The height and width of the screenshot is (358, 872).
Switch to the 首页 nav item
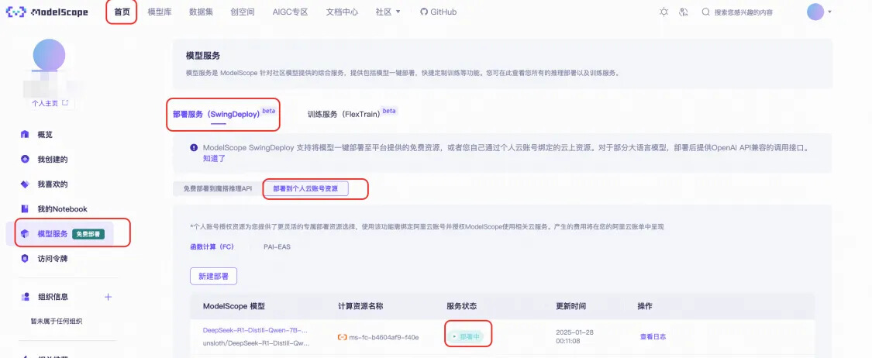coord(122,12)
